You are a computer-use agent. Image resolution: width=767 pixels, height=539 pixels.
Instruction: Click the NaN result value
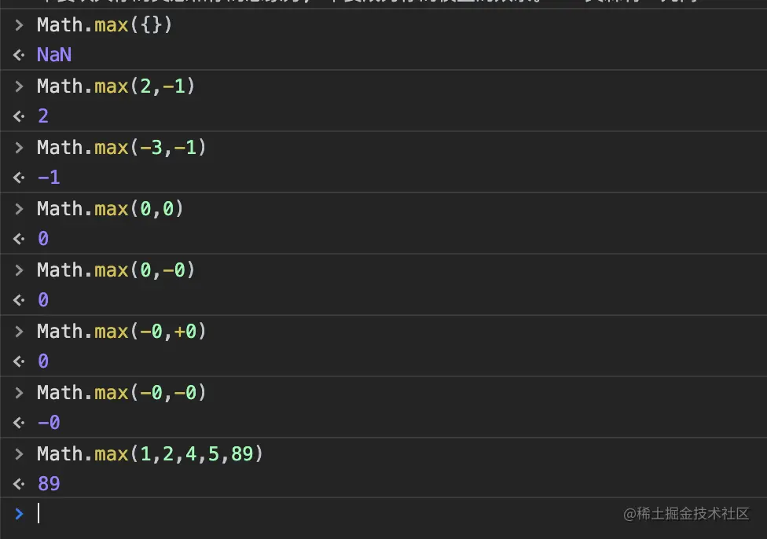54,54
